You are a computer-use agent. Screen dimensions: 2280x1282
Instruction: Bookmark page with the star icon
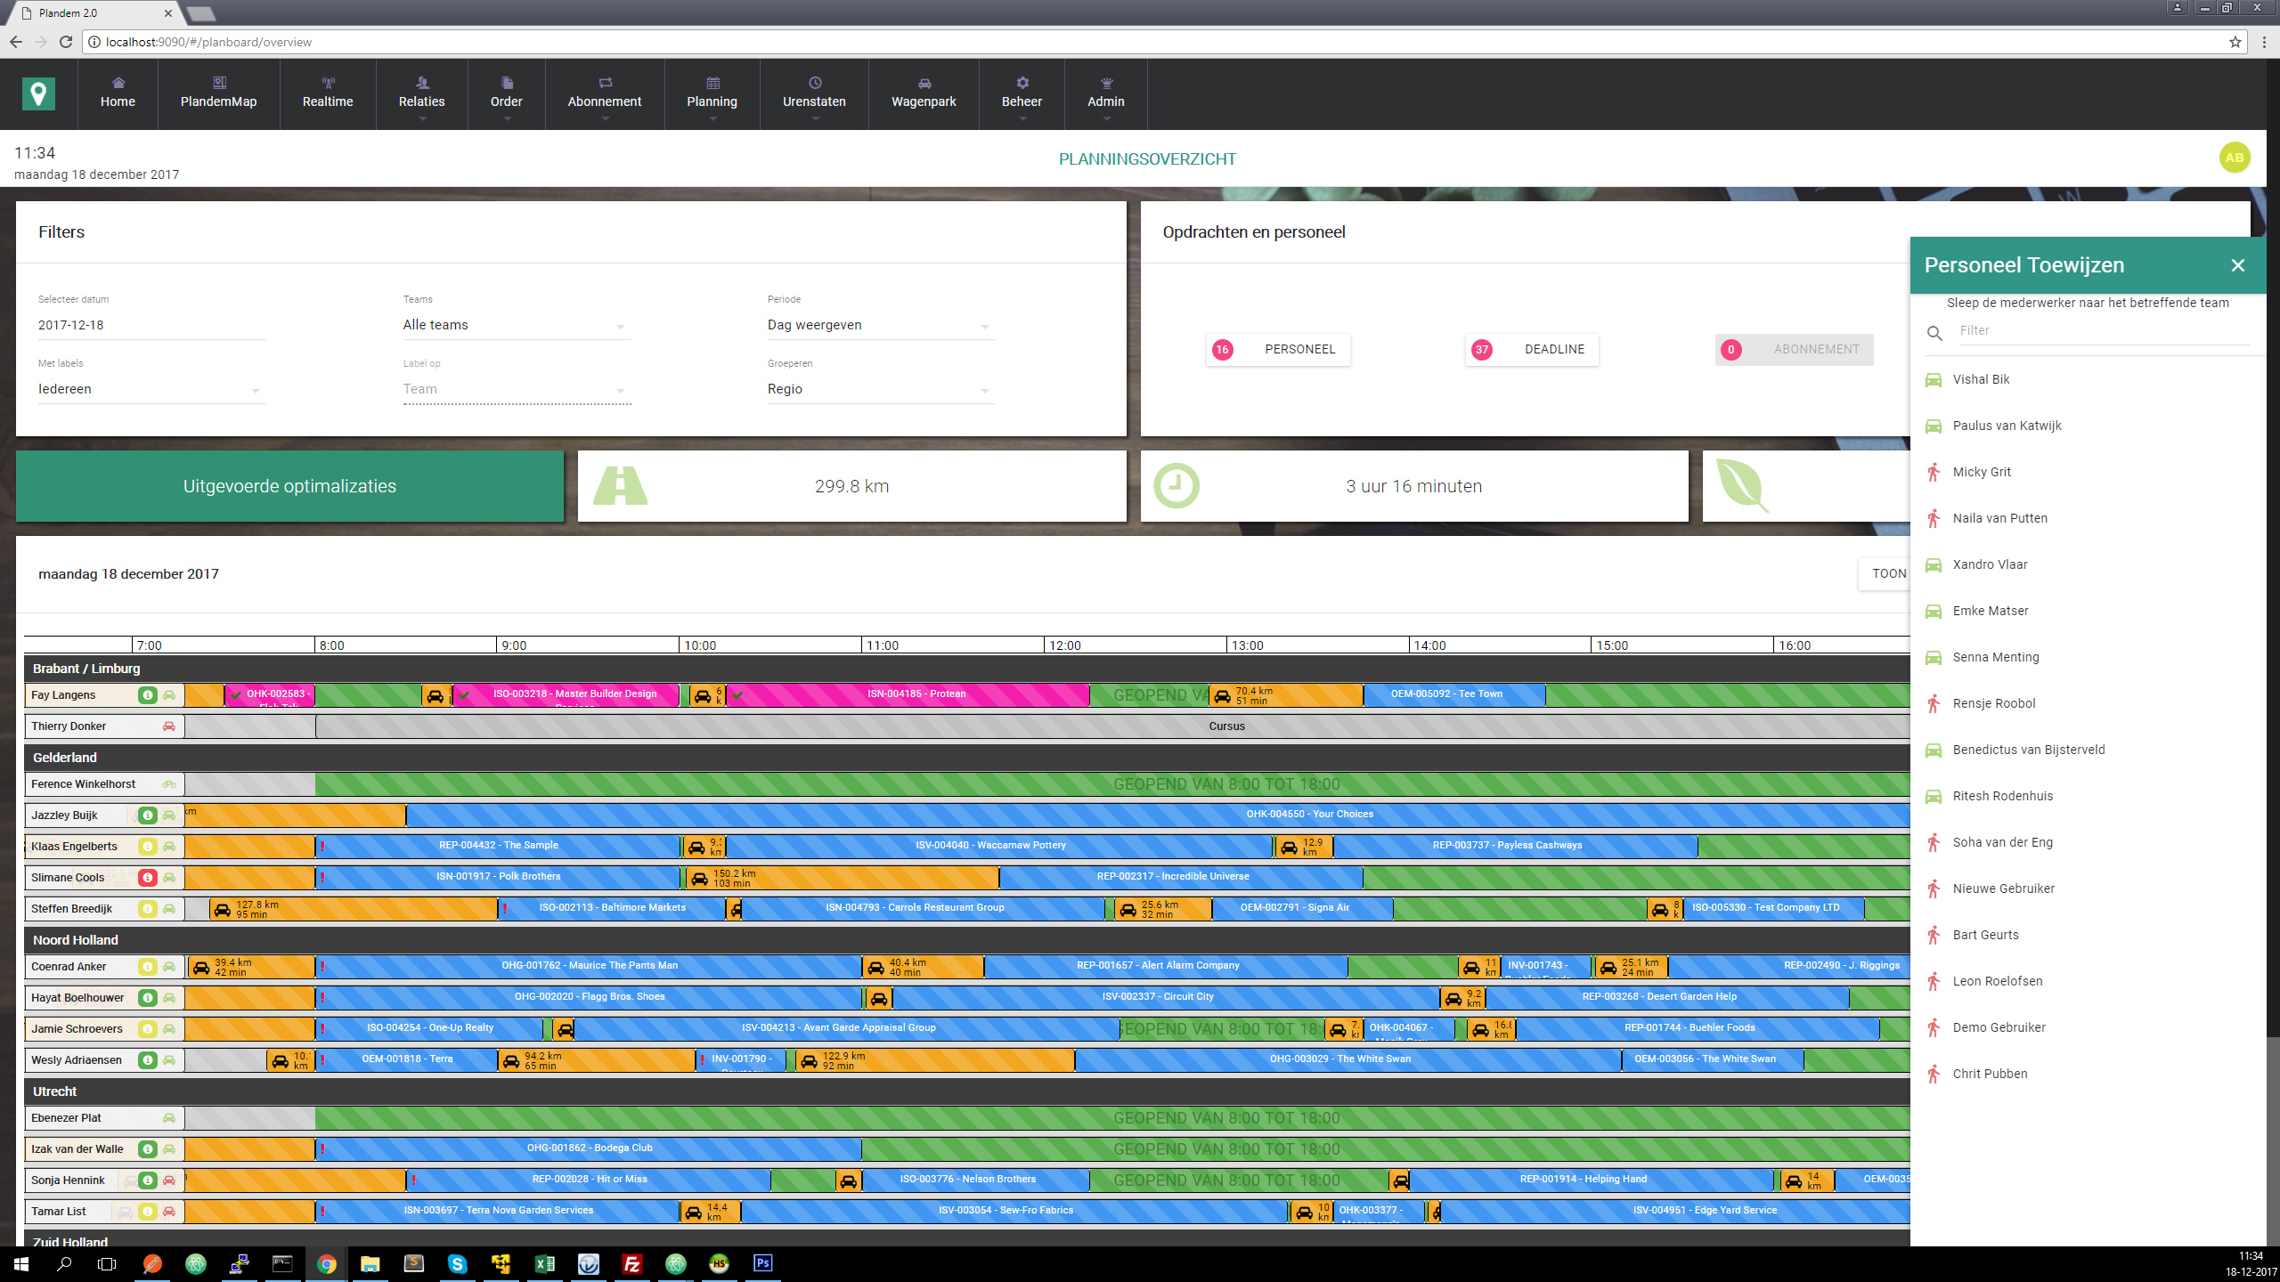point(2235,42)
